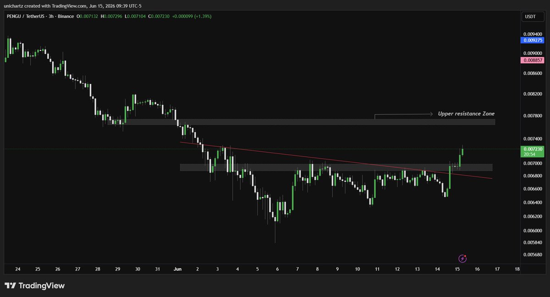The height and width of the screenshot is (297, 550).
Task: Click the date label 31 on the time axis
Action: pyautogui.click(x=158, y=269)
